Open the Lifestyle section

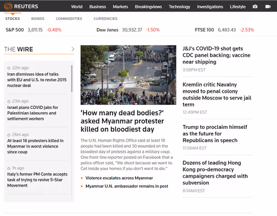click(238, 7)
